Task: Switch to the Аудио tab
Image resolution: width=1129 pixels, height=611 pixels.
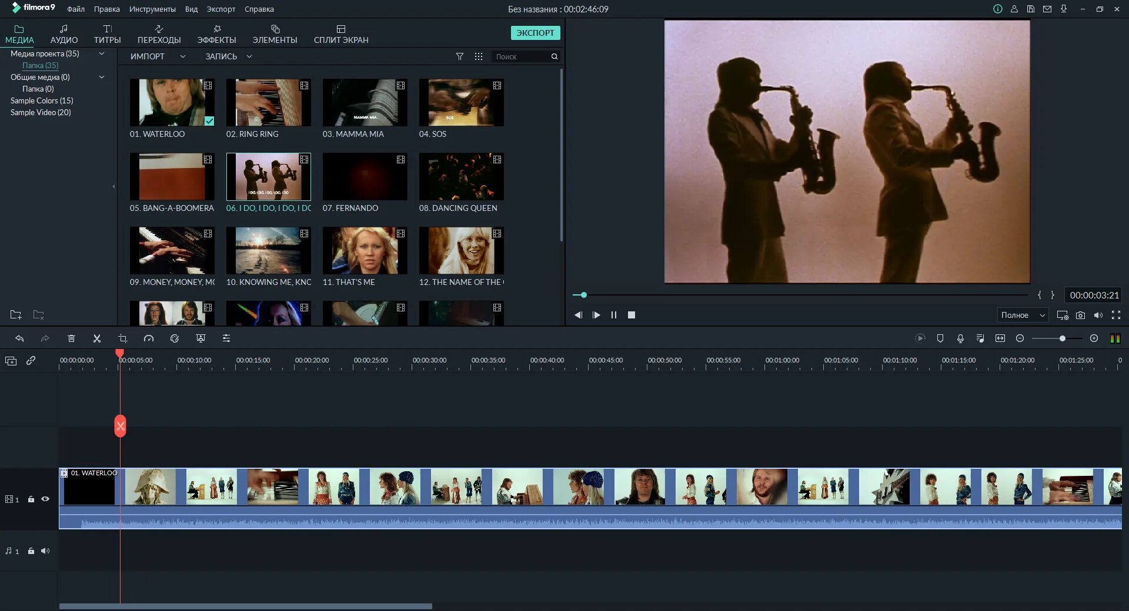Action: (64, 34)
